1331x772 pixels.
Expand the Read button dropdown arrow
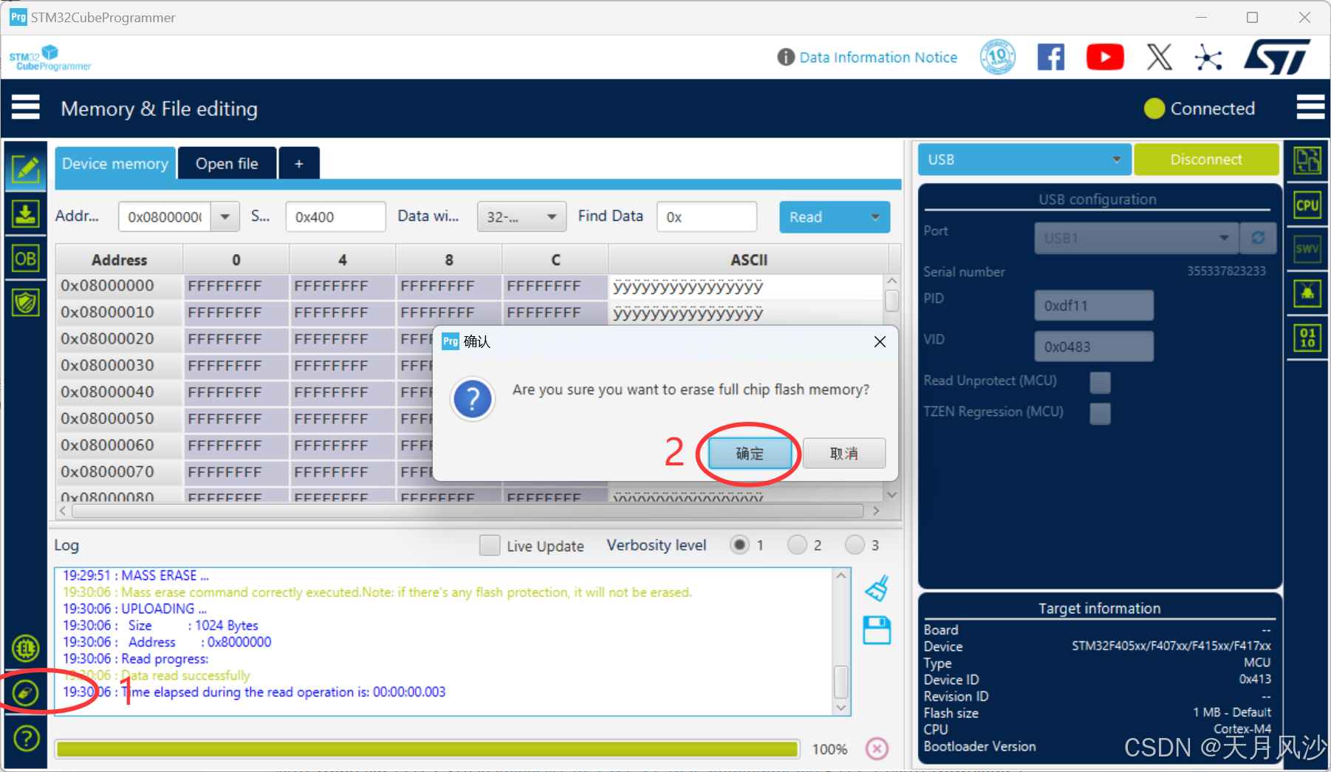pos(875,217)
